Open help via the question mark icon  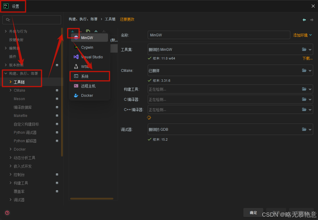point(7,213)
